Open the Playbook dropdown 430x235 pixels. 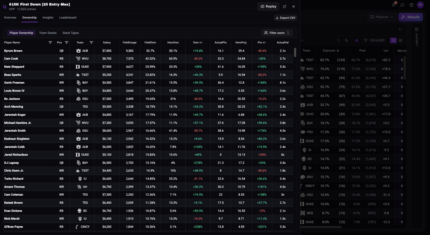click(x=382, y=17)
